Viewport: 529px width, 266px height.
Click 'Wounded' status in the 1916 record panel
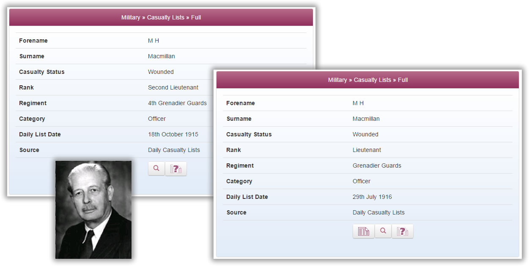point(365,134)
